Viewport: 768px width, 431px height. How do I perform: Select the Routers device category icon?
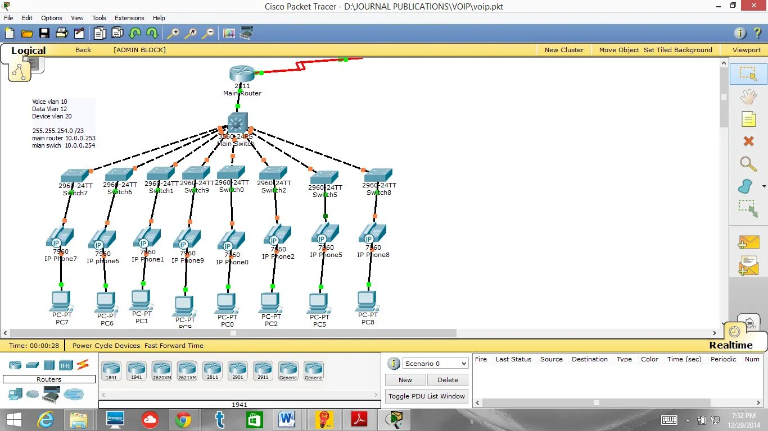[x=15, y=365]
